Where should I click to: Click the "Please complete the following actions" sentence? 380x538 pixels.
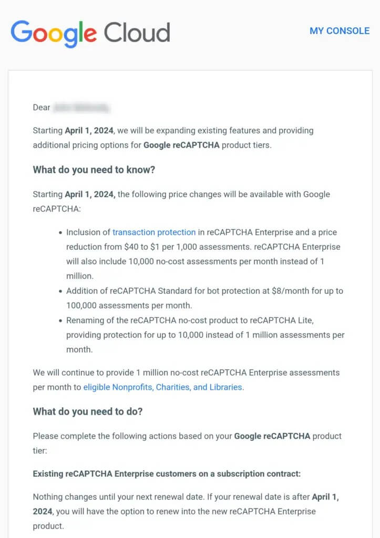[x=131, y=436]
